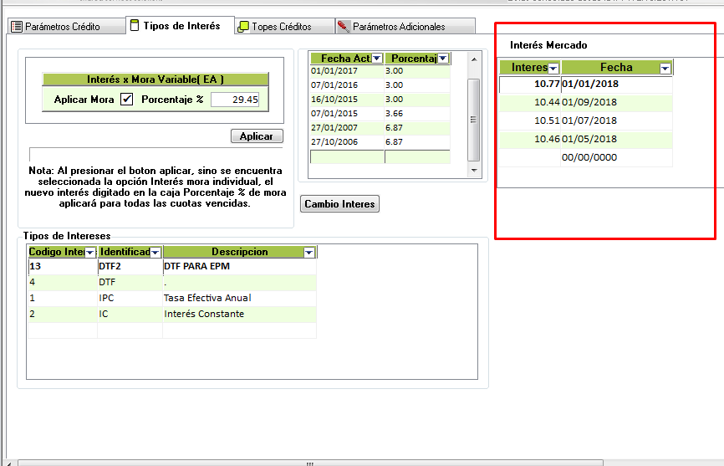724x466 pixels.
Task: Toggle the Aplicar Mora checkbox
Action: click(x=127, y=100)
